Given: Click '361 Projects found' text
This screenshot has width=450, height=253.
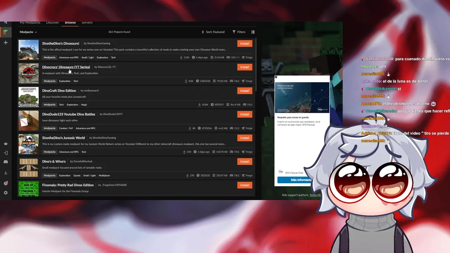Looking at the screenshot, I should (x=119, y=32).
